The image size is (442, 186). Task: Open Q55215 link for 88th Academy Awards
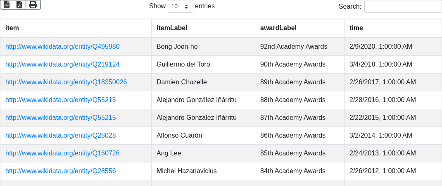point(61,100)
